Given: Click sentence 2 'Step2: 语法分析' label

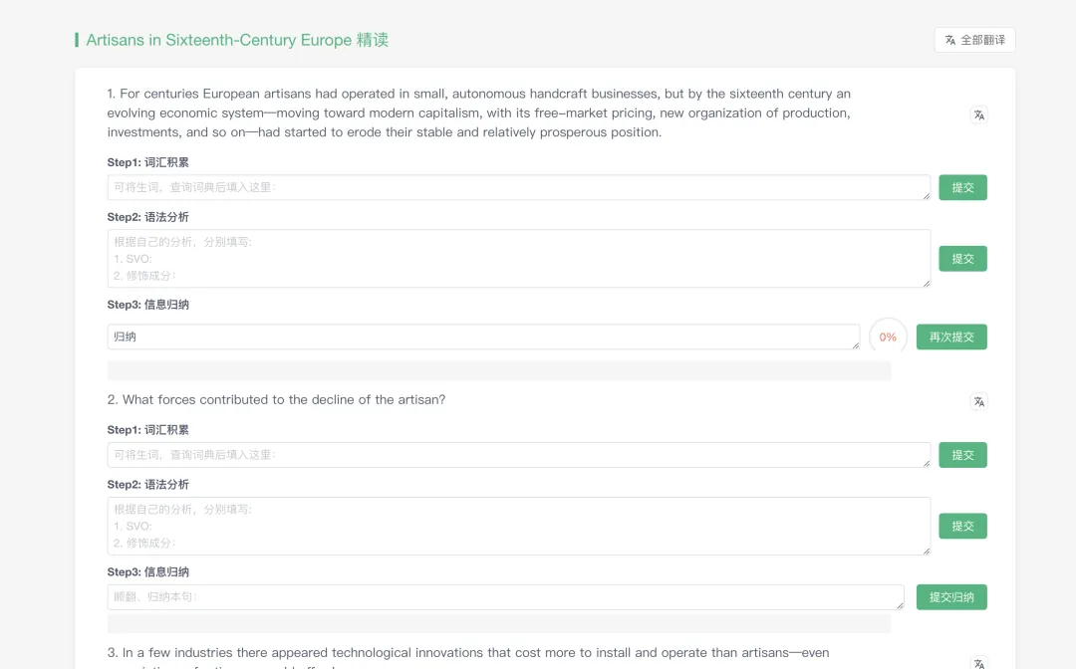Looking at the screenshot, I should click(x=147, y=484).
